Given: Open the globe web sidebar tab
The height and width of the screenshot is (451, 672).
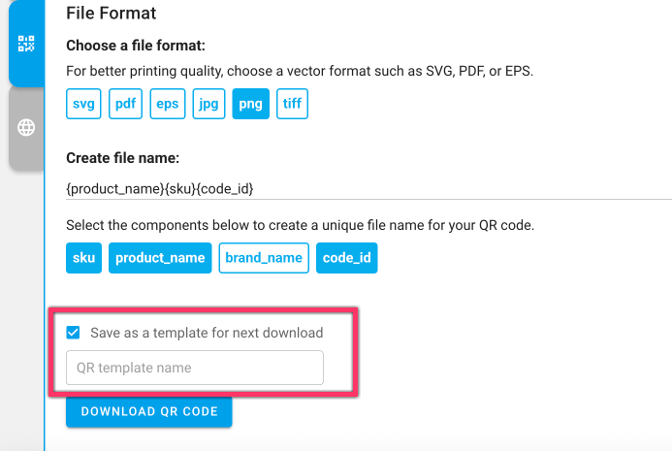Looking at the screenshot, I should click(x=26, y=127).
